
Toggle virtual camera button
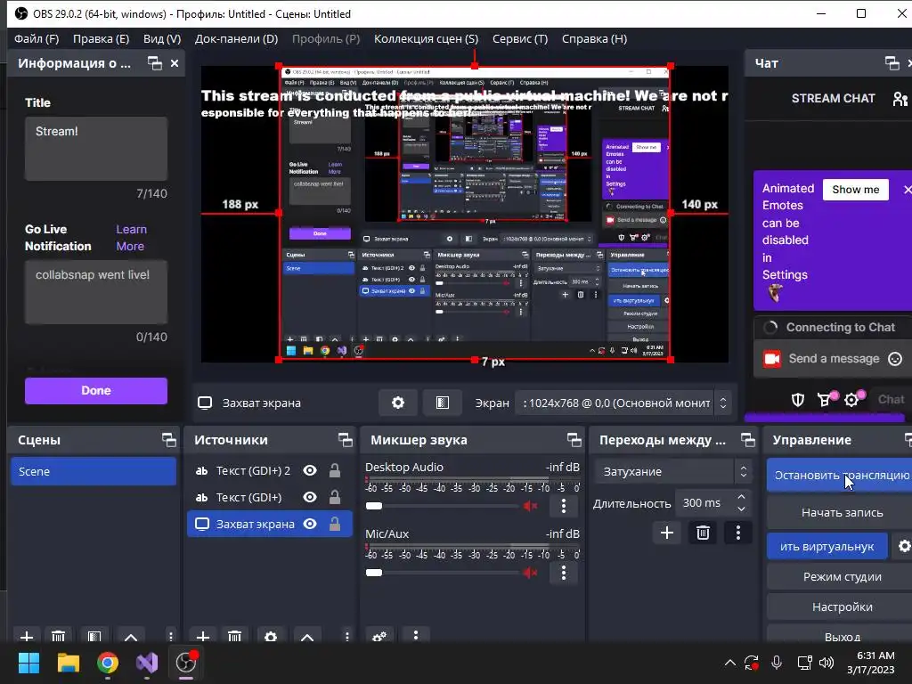click(826, 546)
